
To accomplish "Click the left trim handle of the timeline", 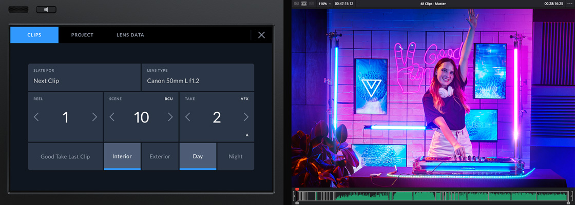I will click(x=295, y=196).
